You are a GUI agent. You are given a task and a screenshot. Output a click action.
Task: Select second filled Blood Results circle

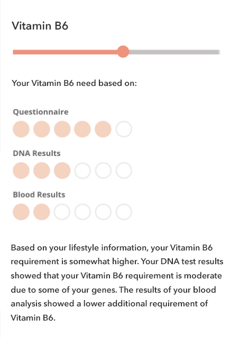(42, 212)
